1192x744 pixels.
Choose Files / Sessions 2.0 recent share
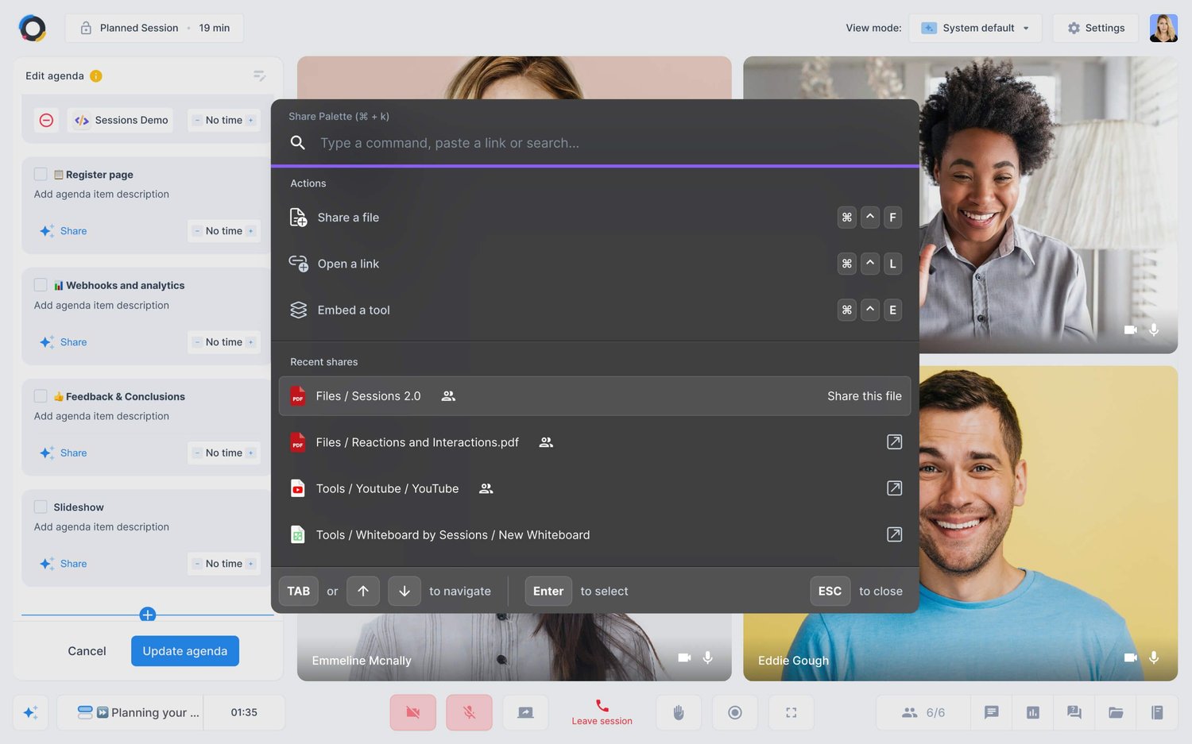coord(595,396)
